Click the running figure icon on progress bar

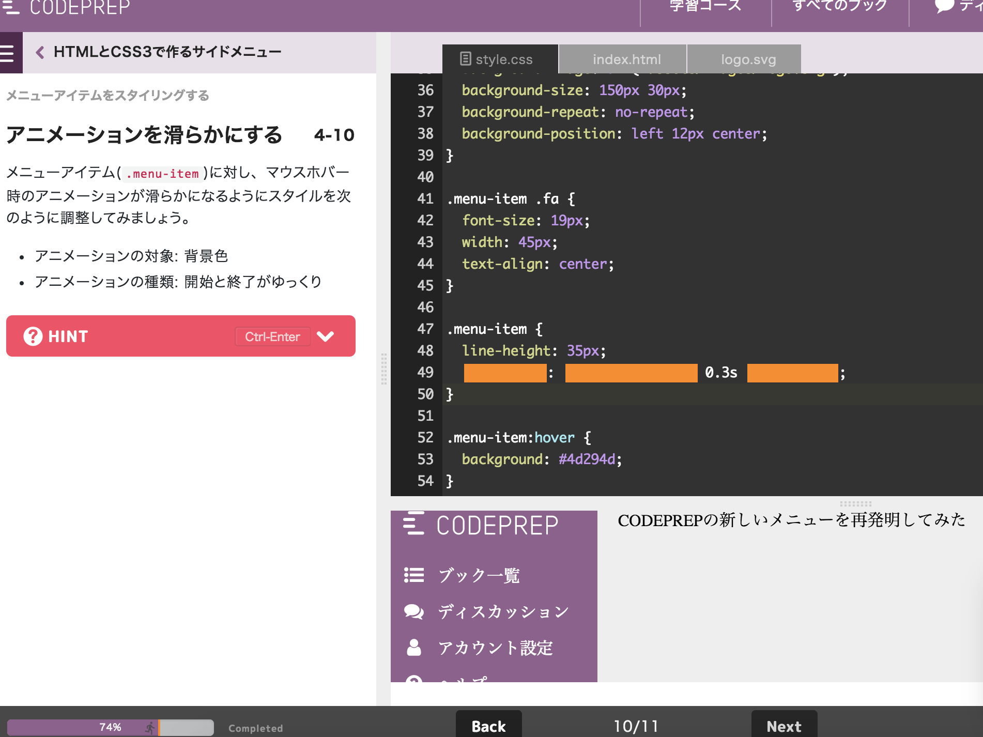coord(150,728)
